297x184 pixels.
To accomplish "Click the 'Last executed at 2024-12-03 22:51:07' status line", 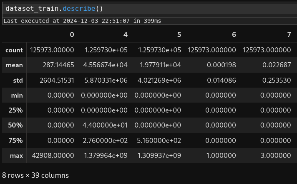I will (82, 21).
